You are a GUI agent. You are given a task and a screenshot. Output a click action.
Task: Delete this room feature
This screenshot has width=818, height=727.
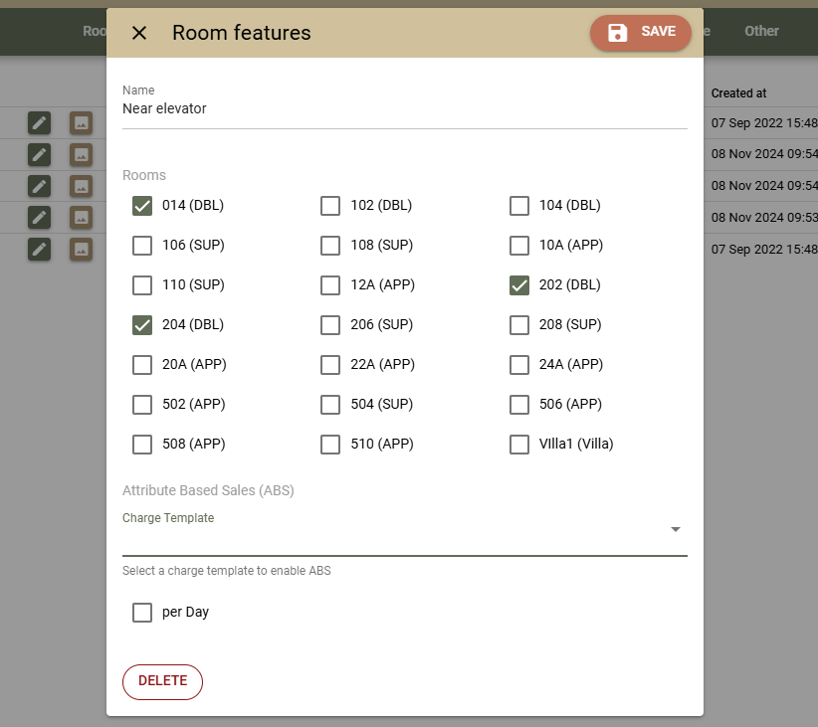tap(162, 681)
